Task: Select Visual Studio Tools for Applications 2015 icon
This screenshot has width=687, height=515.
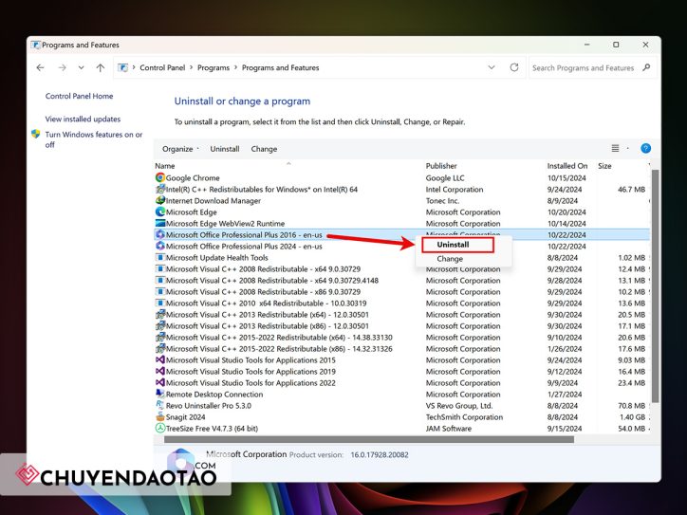Action: (160, 359)
